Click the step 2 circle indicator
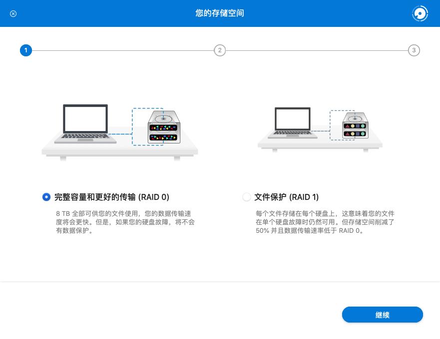440x339 pixels. [220, 50]
